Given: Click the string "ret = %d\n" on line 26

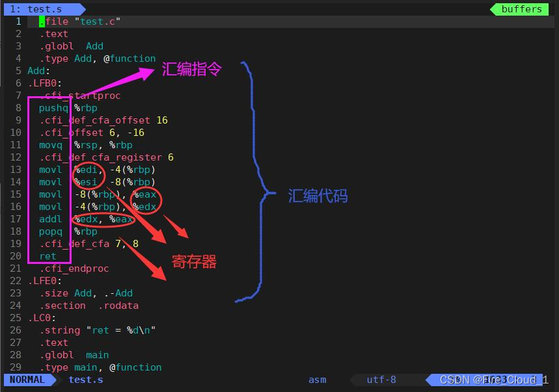Looking at the screenshot, I should pos(117,330).
